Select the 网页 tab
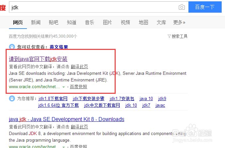The width and height of the screenshot is (225, 148). (x=18, y=22)
